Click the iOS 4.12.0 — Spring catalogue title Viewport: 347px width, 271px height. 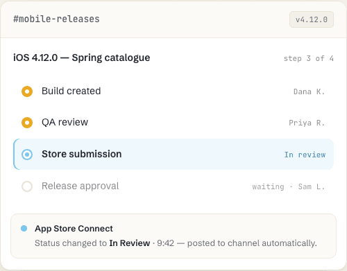pos(82,58)
